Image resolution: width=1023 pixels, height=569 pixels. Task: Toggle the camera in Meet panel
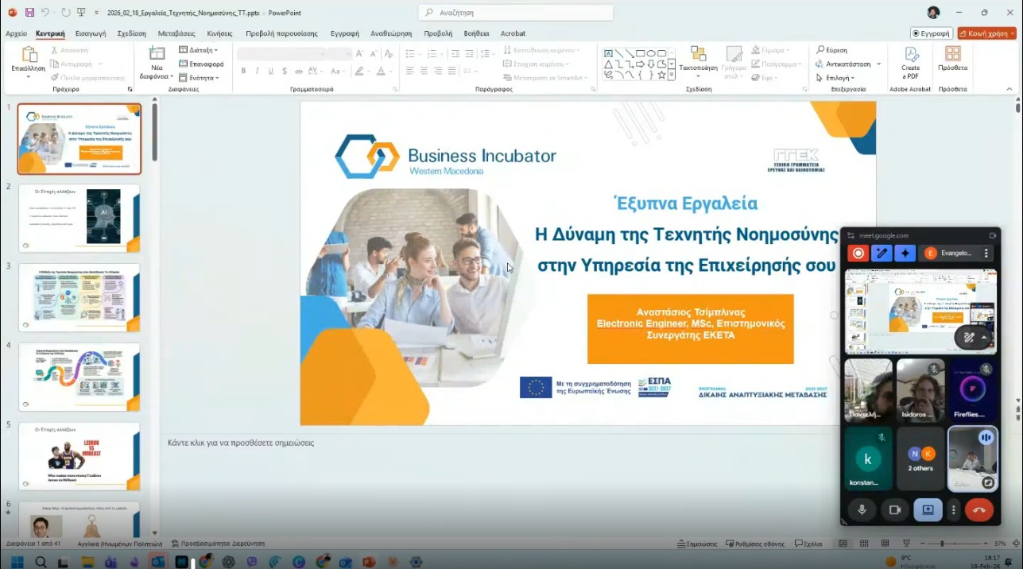point(894,510)
